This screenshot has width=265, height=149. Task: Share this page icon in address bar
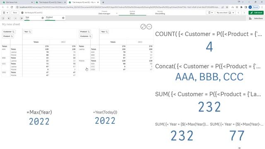coord(223,7)
